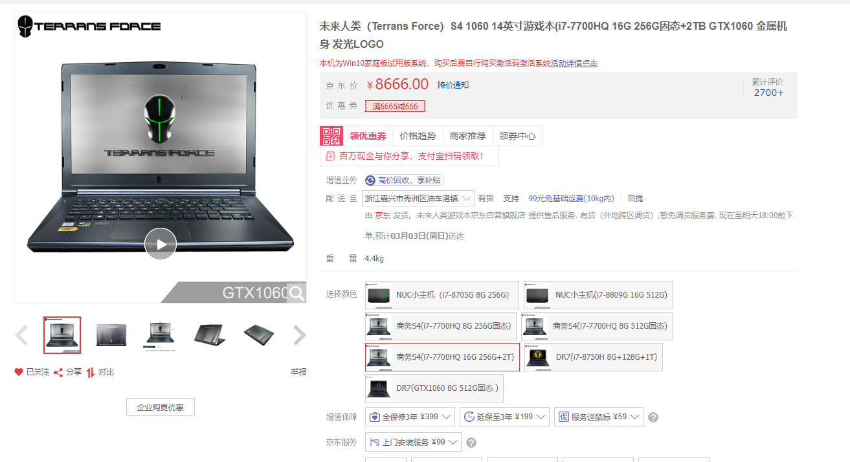Open the QR code icon beside 领优惠券
The width and height of the screenshot is (850, 462).
click(x=331, y=136)
